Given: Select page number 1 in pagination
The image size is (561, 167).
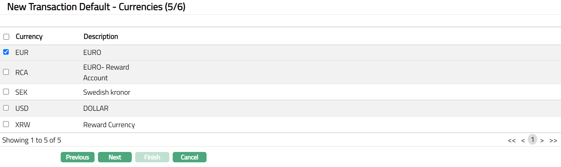Looking at the screenshot, I should point(532,140).
